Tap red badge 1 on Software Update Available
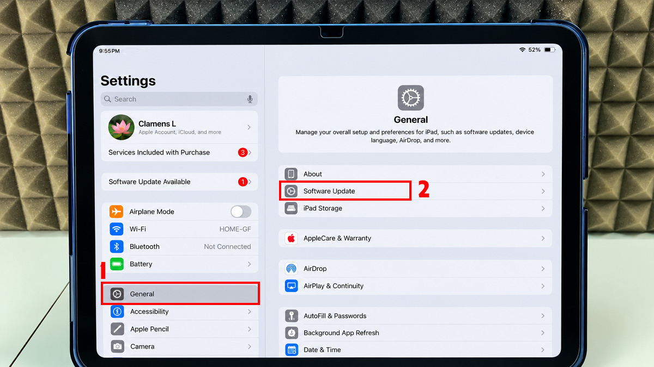 243,182
